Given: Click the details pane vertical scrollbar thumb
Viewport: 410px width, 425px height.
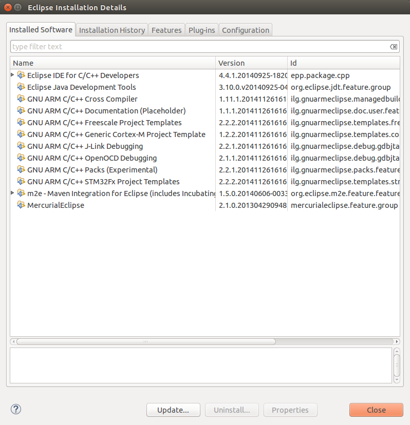Looking at the screenshot, I should click(x=397, y=365).
